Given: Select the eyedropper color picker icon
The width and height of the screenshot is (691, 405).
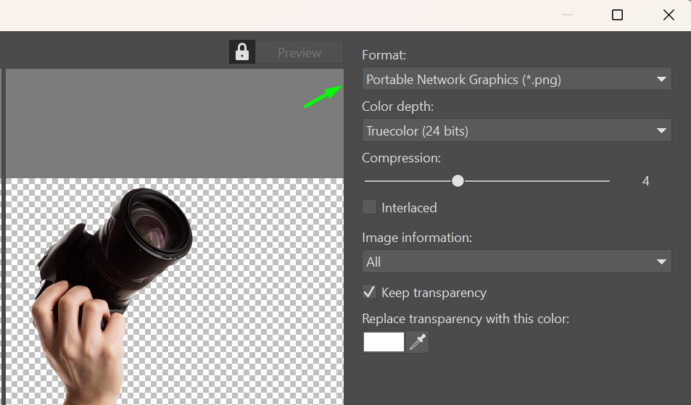Looking at the screenshot, I should [418, 342].
